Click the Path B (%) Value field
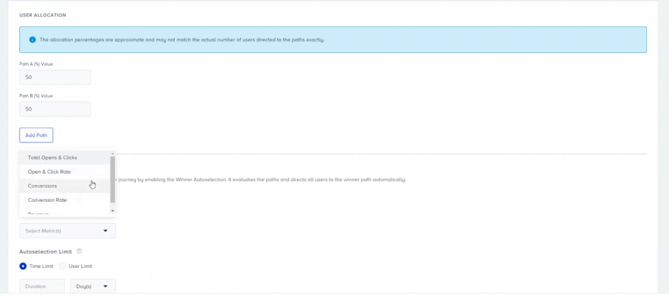The height and width of the screenshot is (296, 669). pyautogui.click(x=55, y=108)
